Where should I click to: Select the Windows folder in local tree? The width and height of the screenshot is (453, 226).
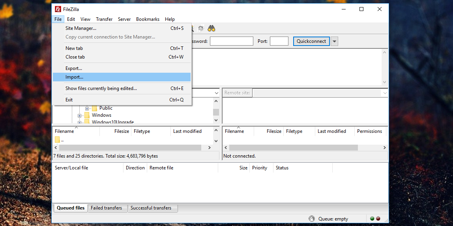tap(101, 115)
